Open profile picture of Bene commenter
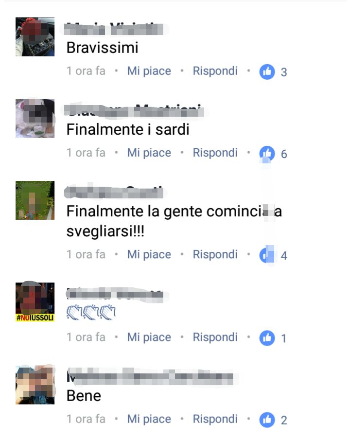This screenshot has width=348, height=441. [x=35, y=385]
